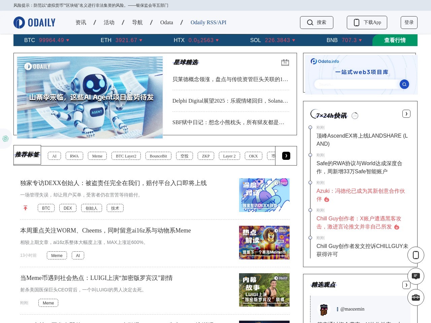
Task: Open the 热点解读 Meme thumbnail
Action: pos(264,243)
